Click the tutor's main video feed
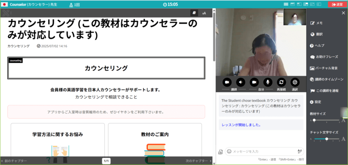This screenshot has height=165, width=348. [261, 42]
